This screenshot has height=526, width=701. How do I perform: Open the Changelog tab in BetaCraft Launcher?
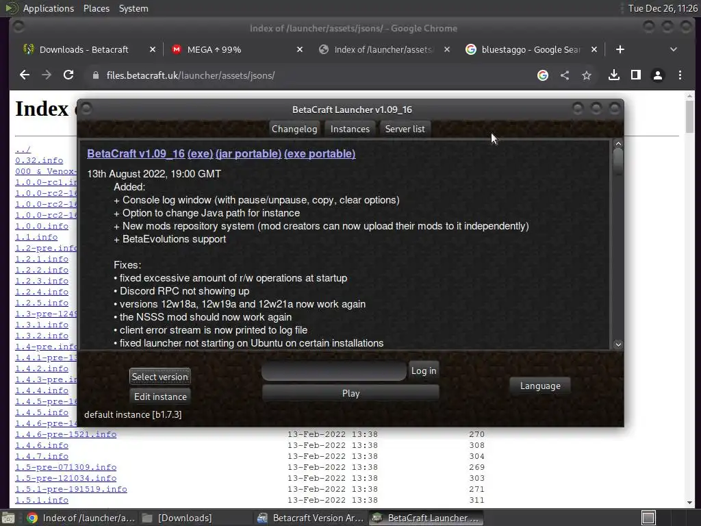(294, 129)
